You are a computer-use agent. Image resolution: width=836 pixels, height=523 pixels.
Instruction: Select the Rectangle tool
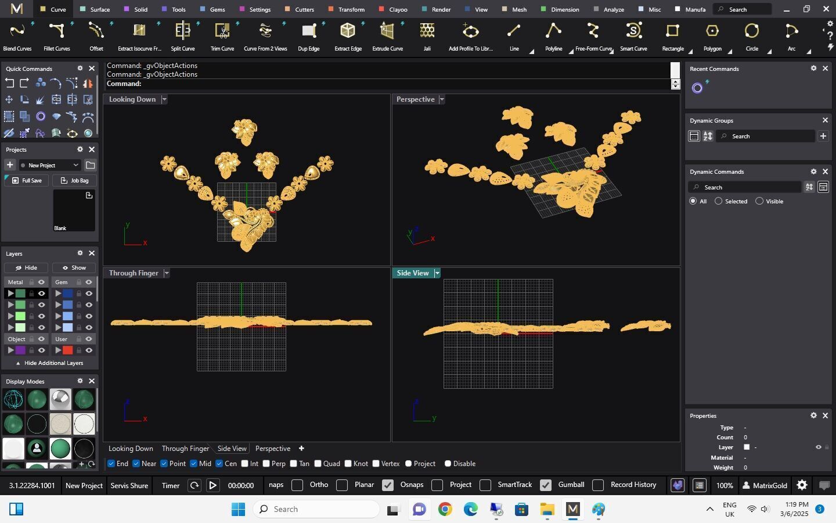coord(673,36)
